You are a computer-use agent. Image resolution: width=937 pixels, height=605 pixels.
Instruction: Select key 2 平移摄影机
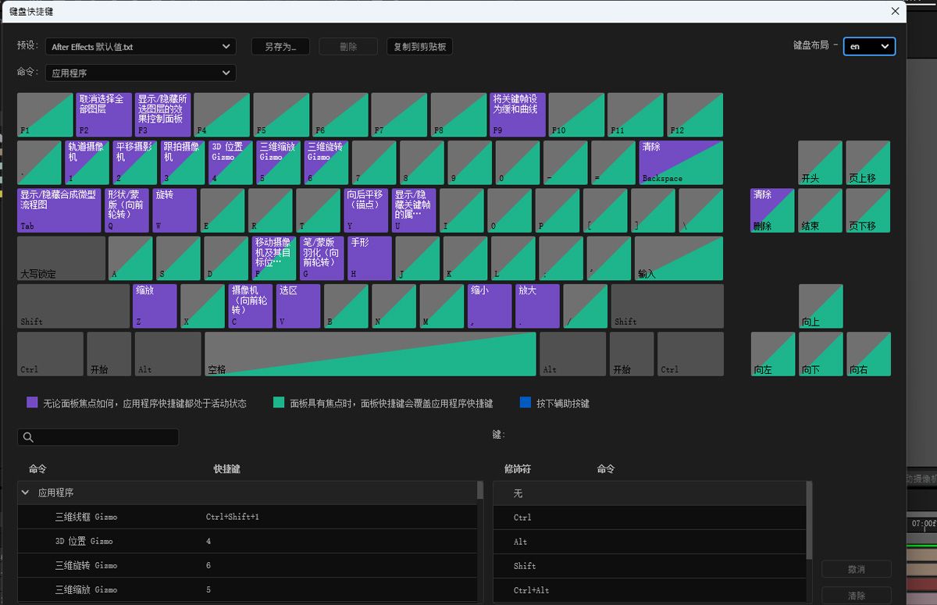(135, 162)
